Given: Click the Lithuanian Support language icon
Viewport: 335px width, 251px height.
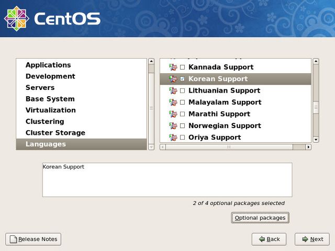Looking at the screenshot, I should point(173,90).
